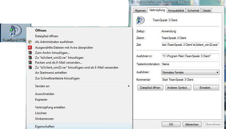226x129 pixels.
Task: Choose Öffnen from the context menu
Action: coord(41,30)
